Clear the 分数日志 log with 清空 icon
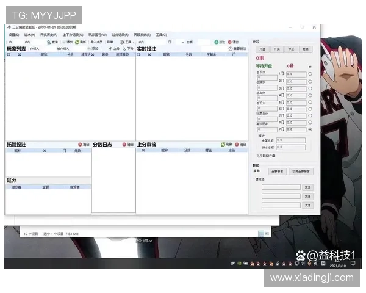The image size is (366, 293). tap(124, 145)
